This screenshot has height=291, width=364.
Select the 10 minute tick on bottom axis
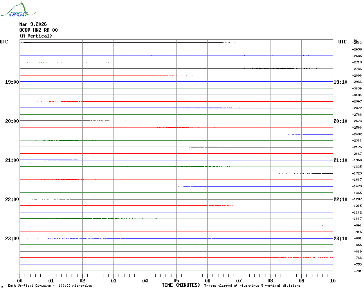point(332,280)
